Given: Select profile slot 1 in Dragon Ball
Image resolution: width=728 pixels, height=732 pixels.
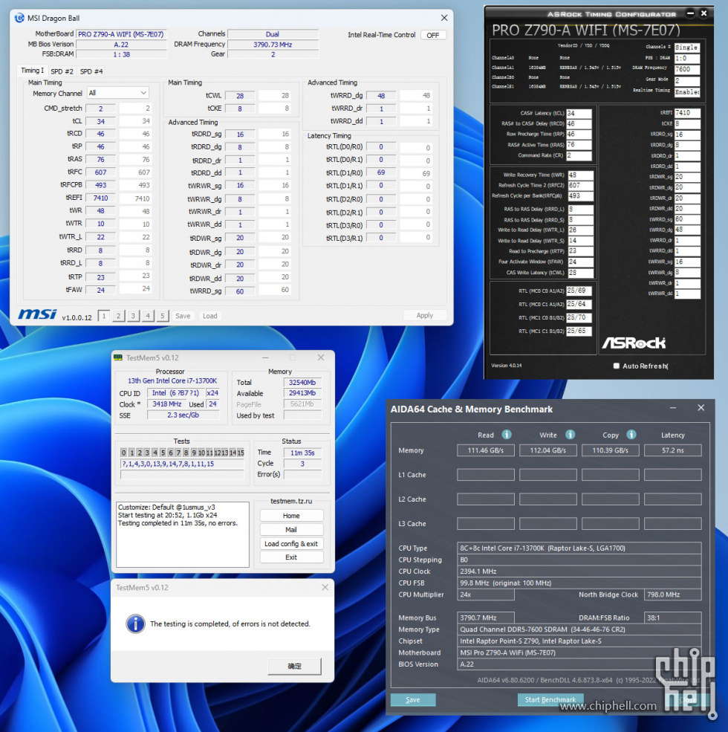Looking at the screenshot, I should (x=104, y=316).
